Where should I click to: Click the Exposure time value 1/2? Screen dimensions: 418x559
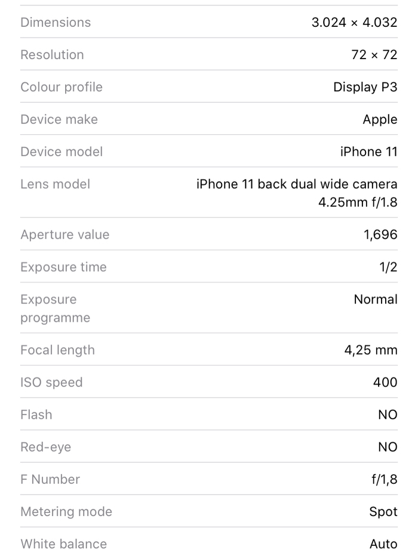pyautogui.click(x=388, y=267)
